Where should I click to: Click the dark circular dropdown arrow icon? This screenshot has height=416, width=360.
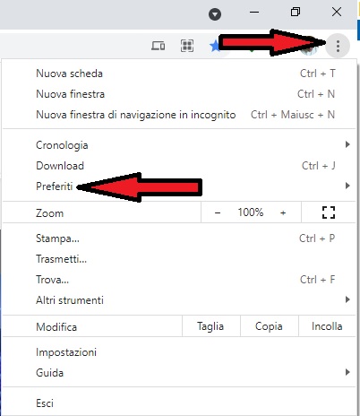click(x=215, y=14)
